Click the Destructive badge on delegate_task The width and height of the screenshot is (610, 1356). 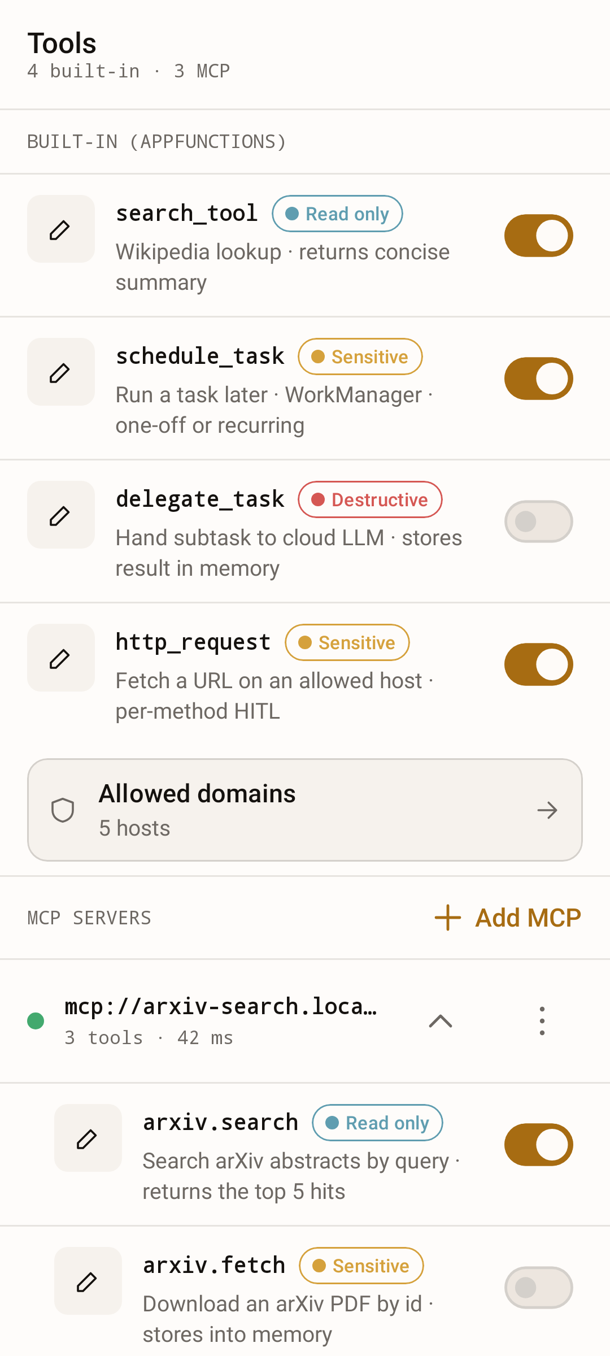[370, 499]
